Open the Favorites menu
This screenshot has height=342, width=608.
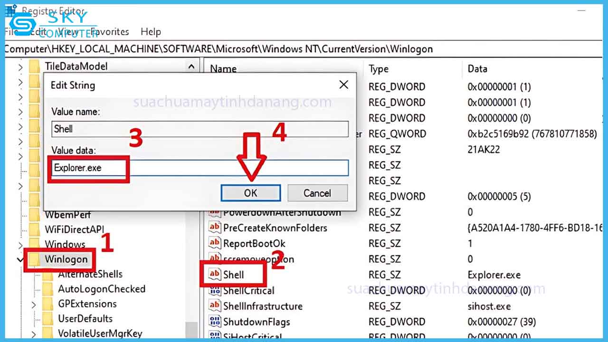pyautogui.click(x=110, y=32)
